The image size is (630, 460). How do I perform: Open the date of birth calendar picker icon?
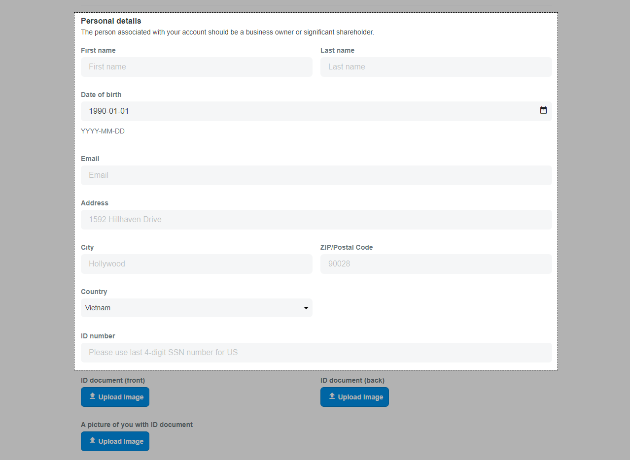[x=543, y=110]
